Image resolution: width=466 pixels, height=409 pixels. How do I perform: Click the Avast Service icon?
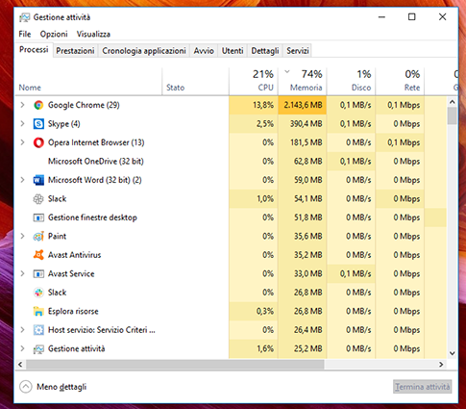(38, 274)
